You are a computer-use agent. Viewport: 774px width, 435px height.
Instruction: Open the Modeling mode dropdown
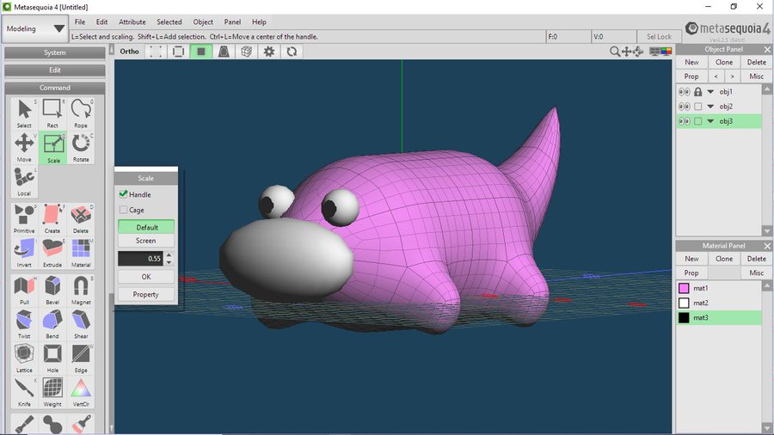click(34, 28)
